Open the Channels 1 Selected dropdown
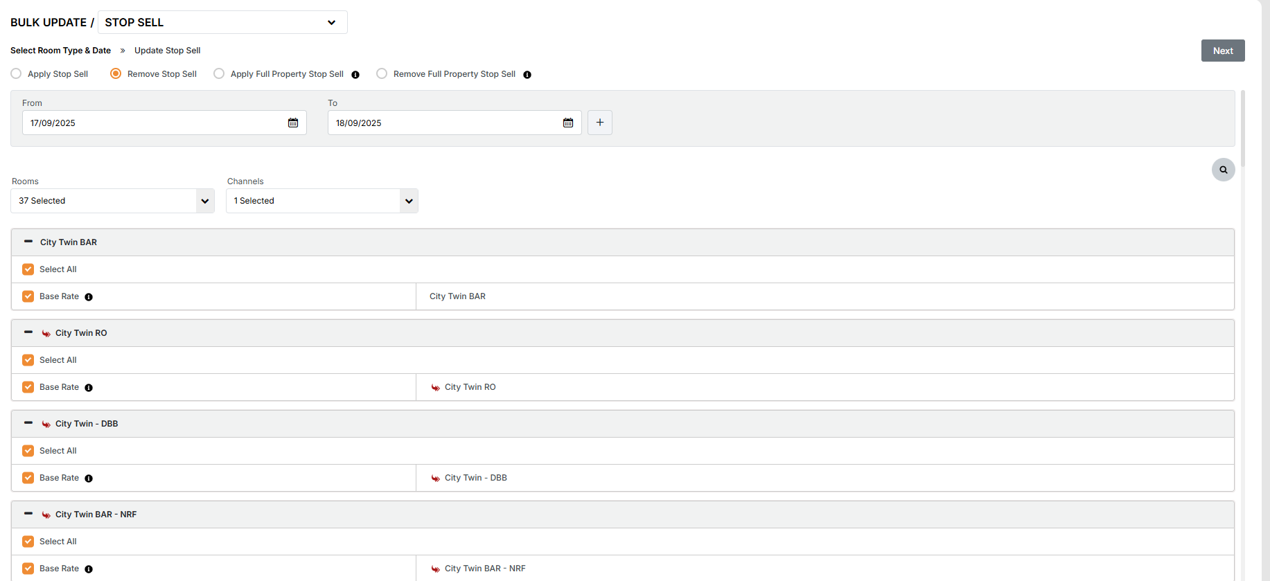 click(321, 201)
